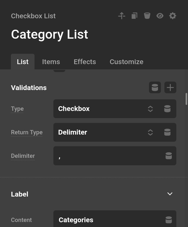The height and width of the screenshot is (227, 188).
Task: Open the Effects tab
Action: pyautogui.click(x=85, y=61)
